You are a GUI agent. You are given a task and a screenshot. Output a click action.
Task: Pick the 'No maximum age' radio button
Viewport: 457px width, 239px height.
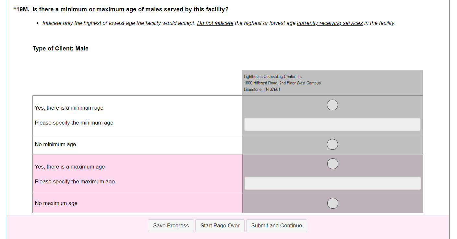pyautogui.click(x=332, y=203)
